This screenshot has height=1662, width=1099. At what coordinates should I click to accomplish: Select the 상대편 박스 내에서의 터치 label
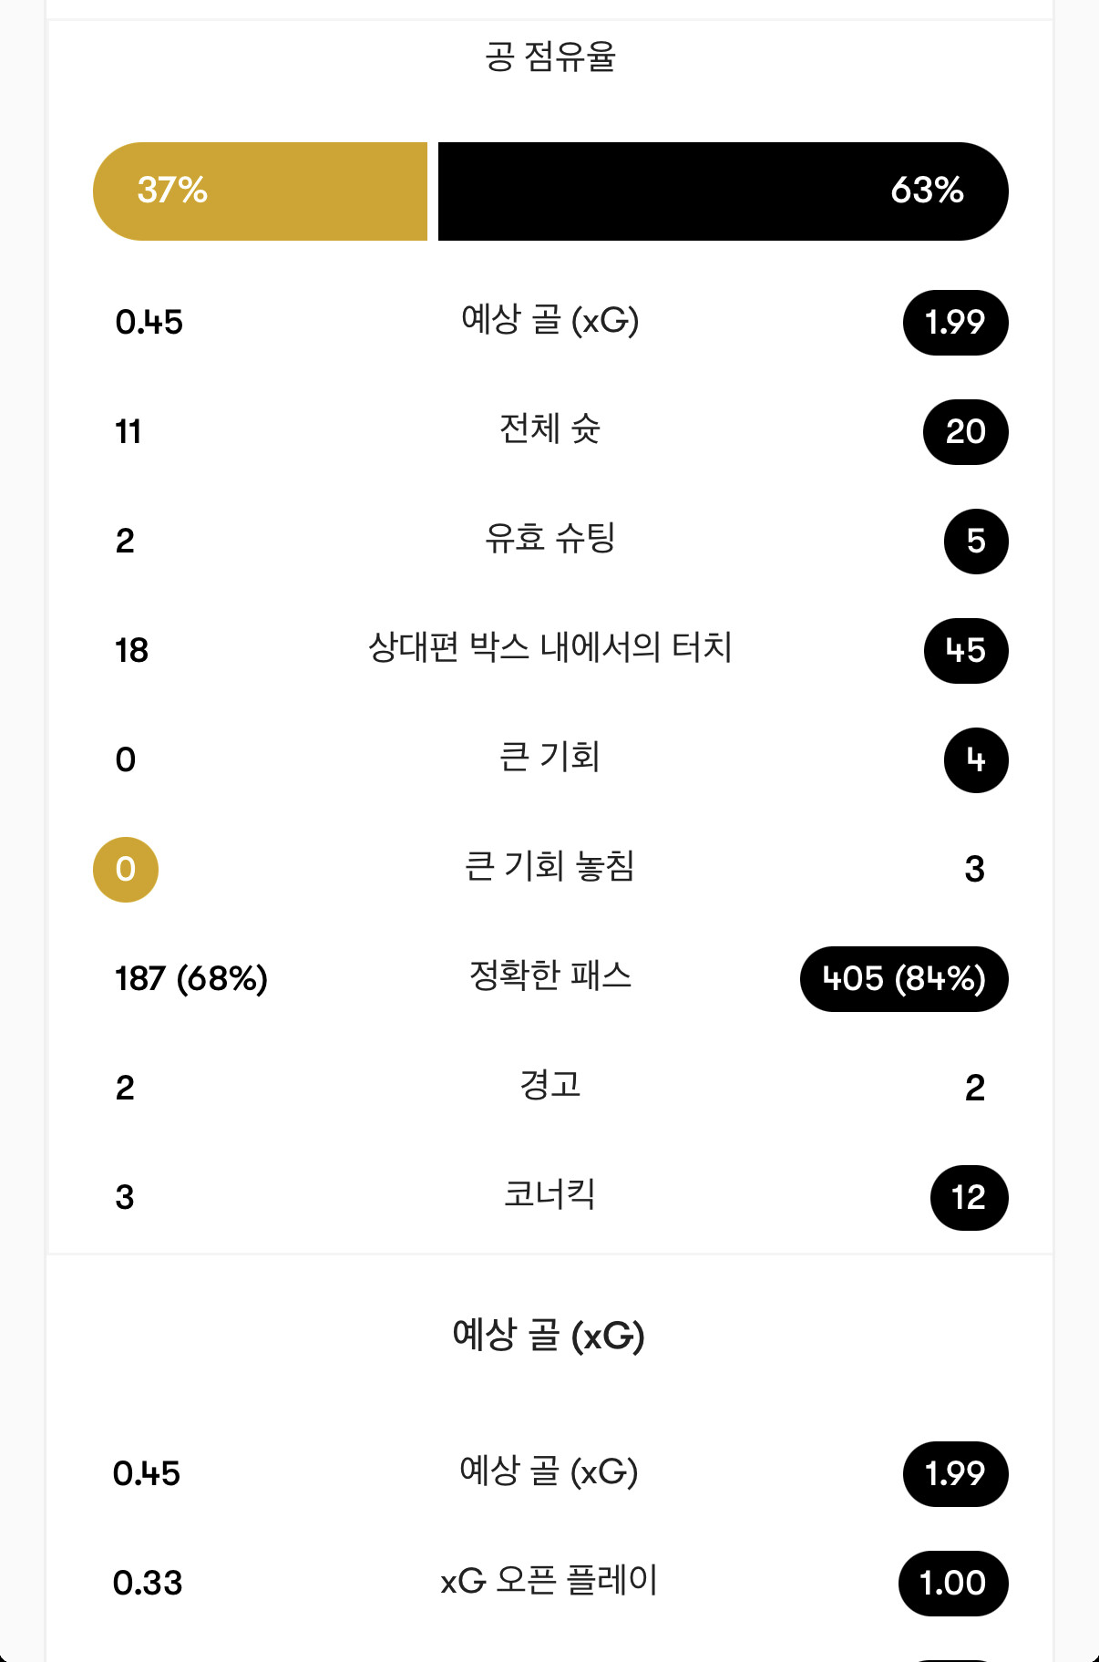549,647
